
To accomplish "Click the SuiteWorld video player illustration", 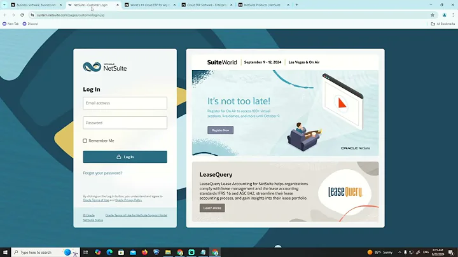I will click(x=343, y=101).
